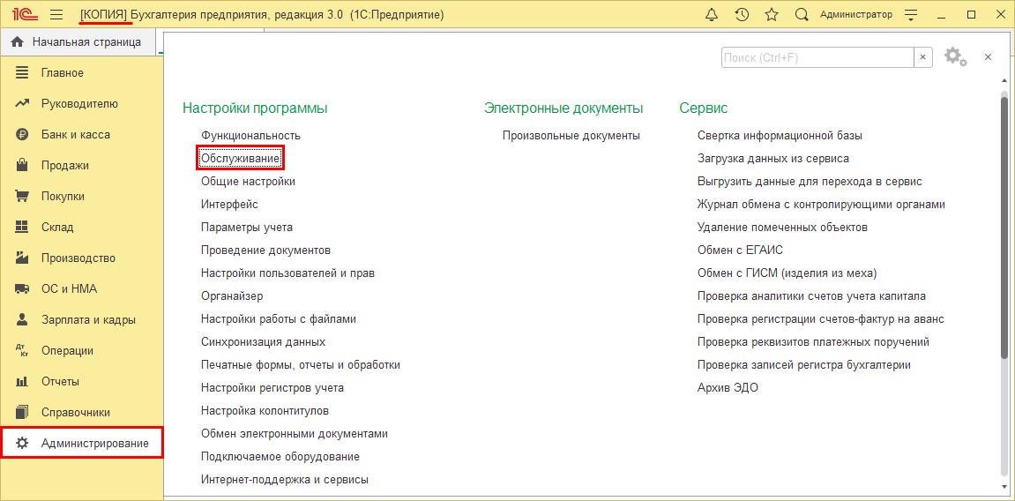Click in the Поиск search field
The height and width of the screenshot is (501, 1015).
point(817,57)
